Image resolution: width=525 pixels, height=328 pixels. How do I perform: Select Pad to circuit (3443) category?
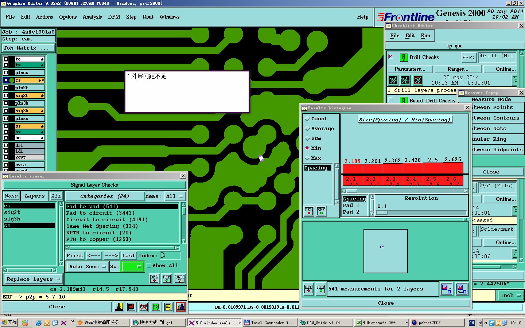pyautogui.click(x=100, y=213)
